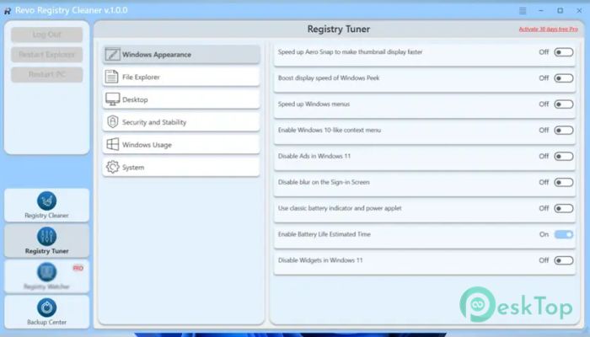
Task: Open the hamburger menu in title bar
Action: [523, 10]
